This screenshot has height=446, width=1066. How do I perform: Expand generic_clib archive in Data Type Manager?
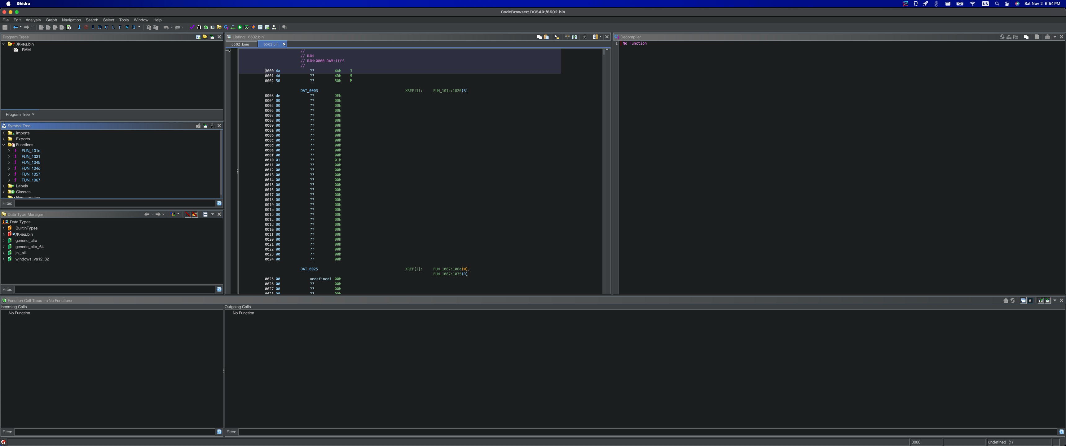click(4, 240)
